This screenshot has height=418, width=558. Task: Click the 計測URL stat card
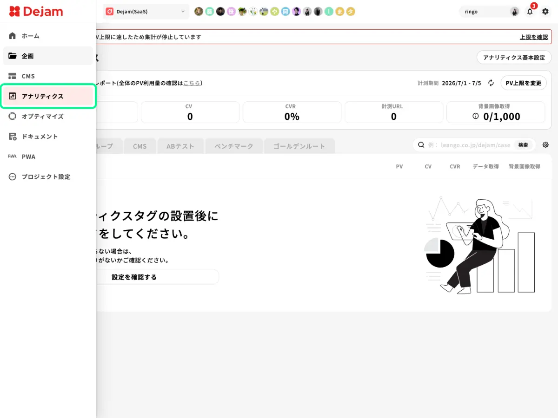(x=394, y=112)
